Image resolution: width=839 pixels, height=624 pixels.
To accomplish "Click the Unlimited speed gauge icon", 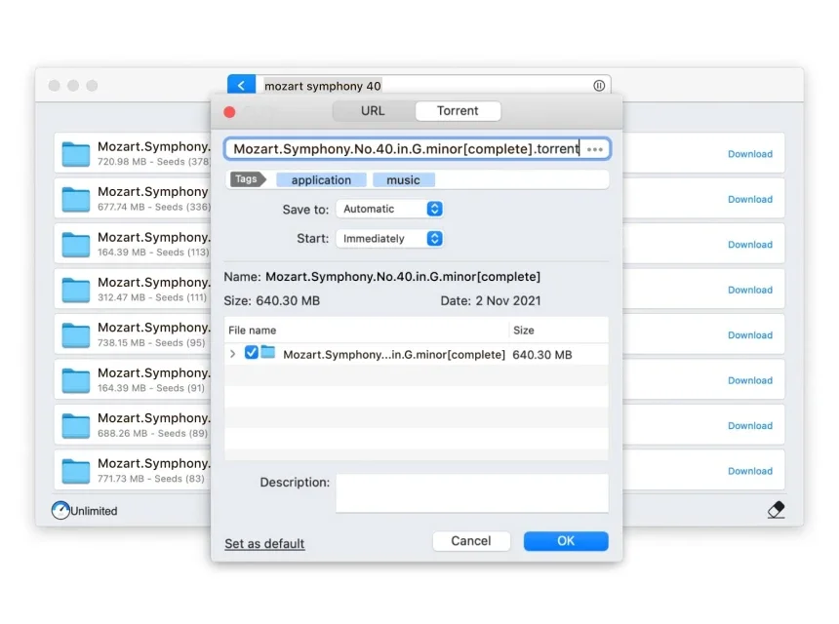I will click(x=60, y=510).
